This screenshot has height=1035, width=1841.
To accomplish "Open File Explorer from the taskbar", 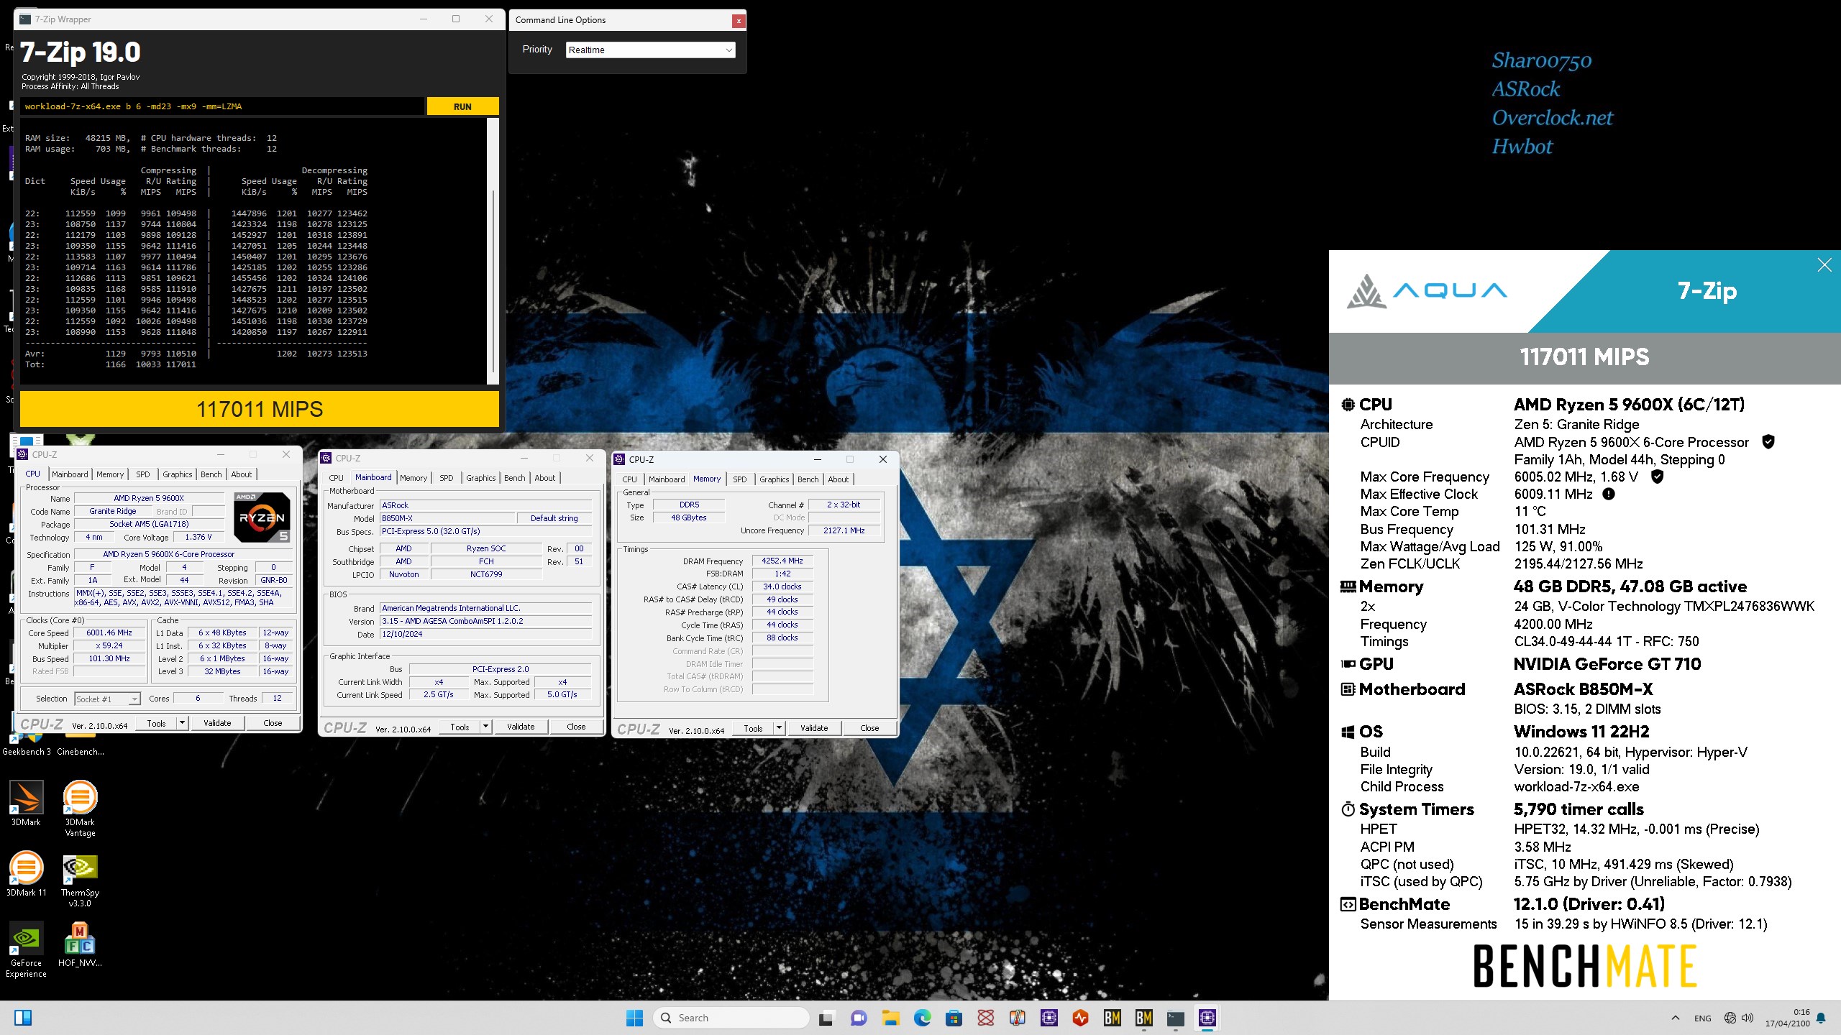I will coord(890,1018).
